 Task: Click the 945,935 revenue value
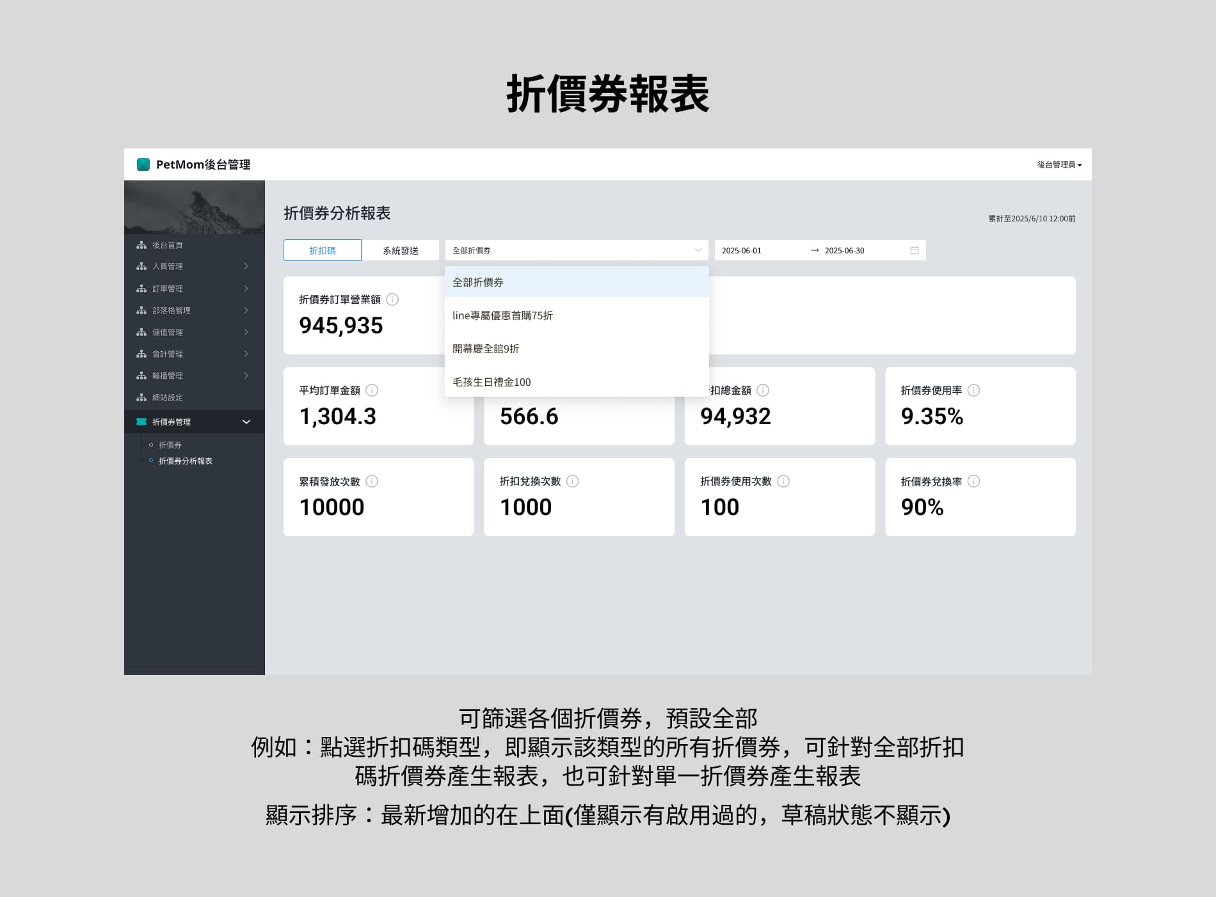[x=340, y=326]
